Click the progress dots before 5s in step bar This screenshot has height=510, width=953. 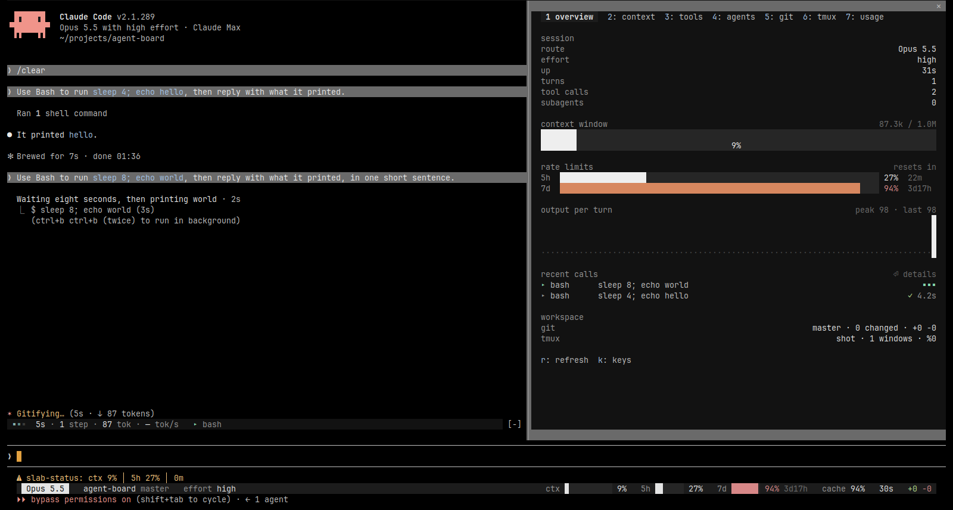click(19, 424)
